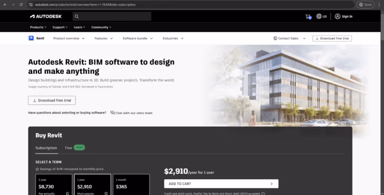Click the ADD TO CART button
384x195 pixels.
(221, 183)
